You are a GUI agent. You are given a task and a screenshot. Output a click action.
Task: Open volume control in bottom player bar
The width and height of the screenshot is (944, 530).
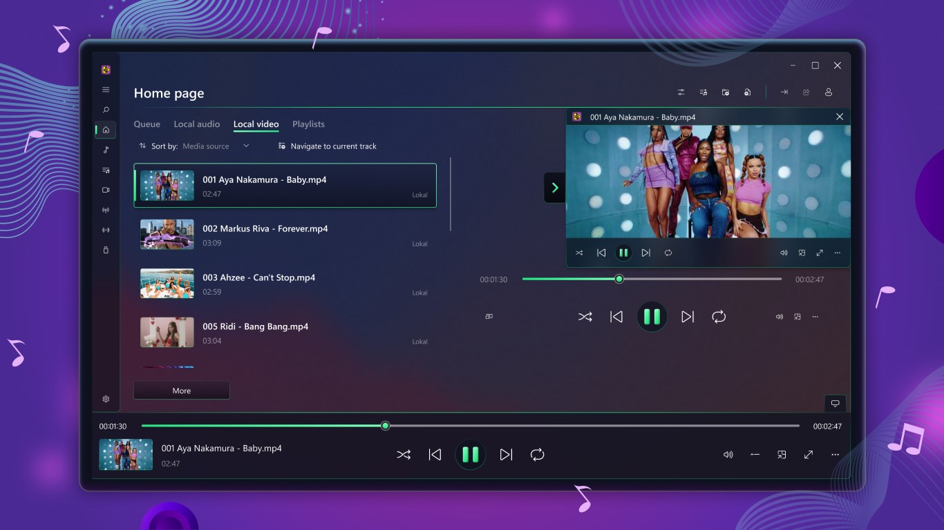pyautogui.click(x=728, y=455)
